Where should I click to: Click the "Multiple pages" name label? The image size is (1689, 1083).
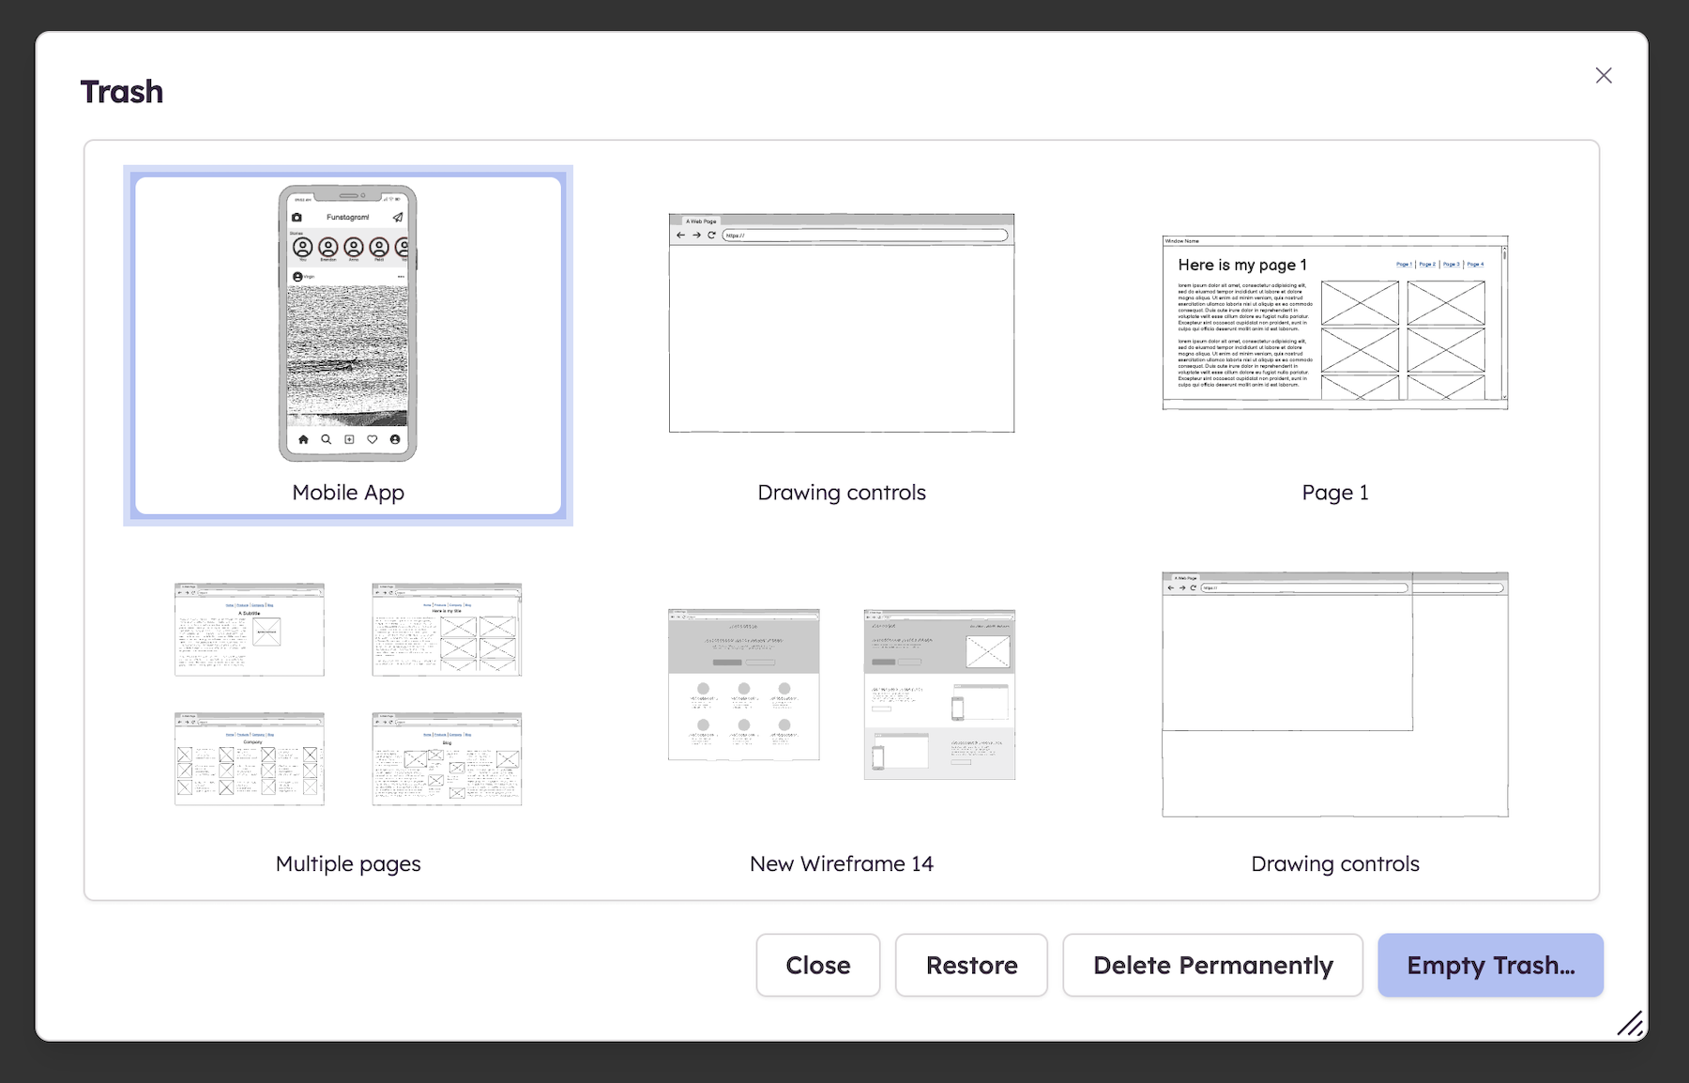(347, 863)
